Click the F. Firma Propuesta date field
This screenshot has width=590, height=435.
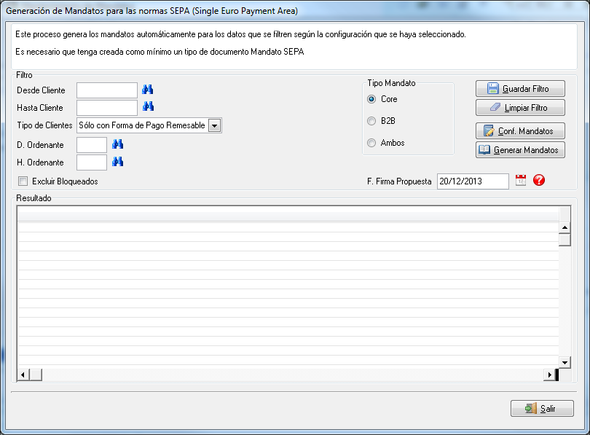[x=473, y=181]
